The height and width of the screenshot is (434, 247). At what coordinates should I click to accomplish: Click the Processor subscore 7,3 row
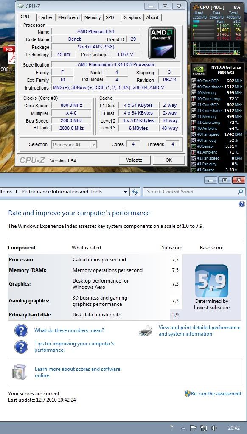[95, 260]
